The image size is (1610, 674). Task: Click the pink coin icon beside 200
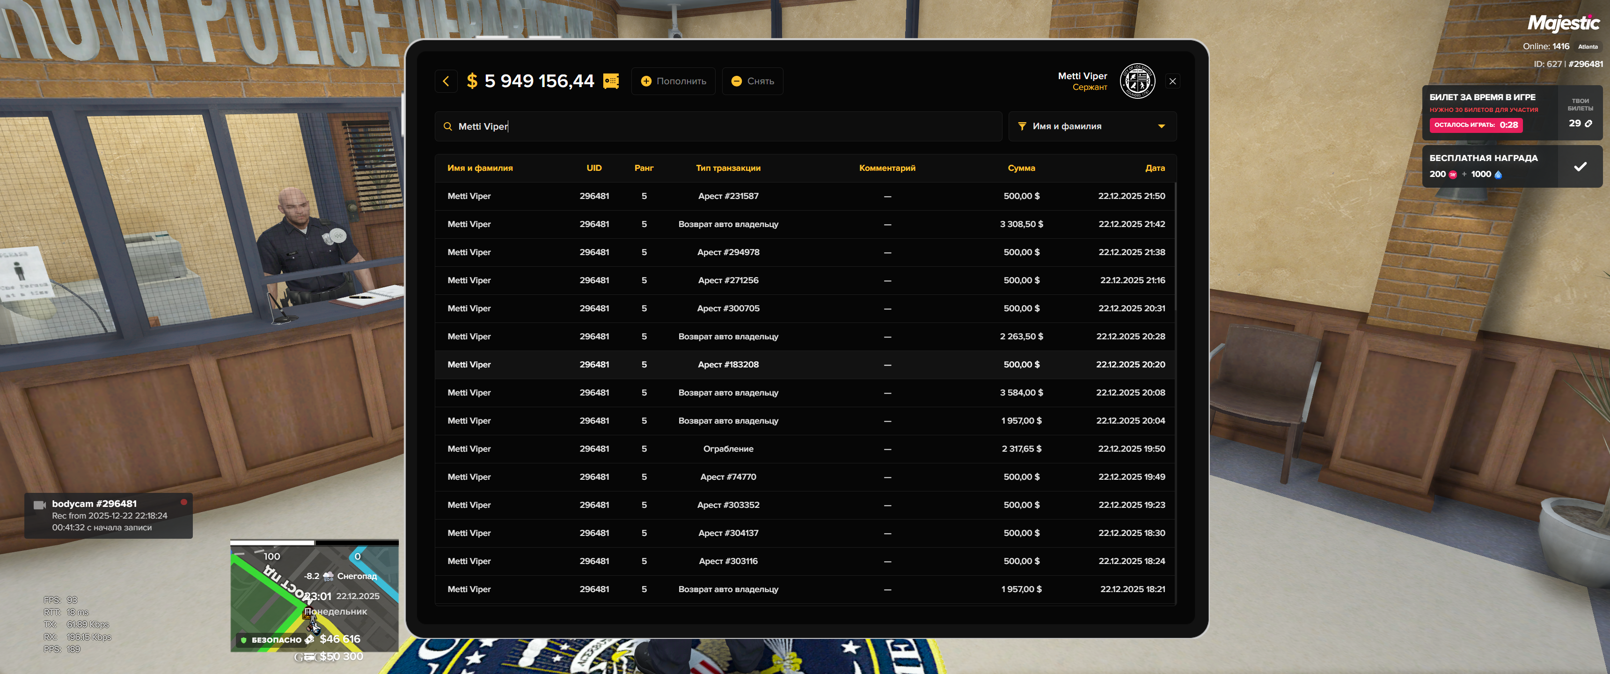[x=1452, y=175]
